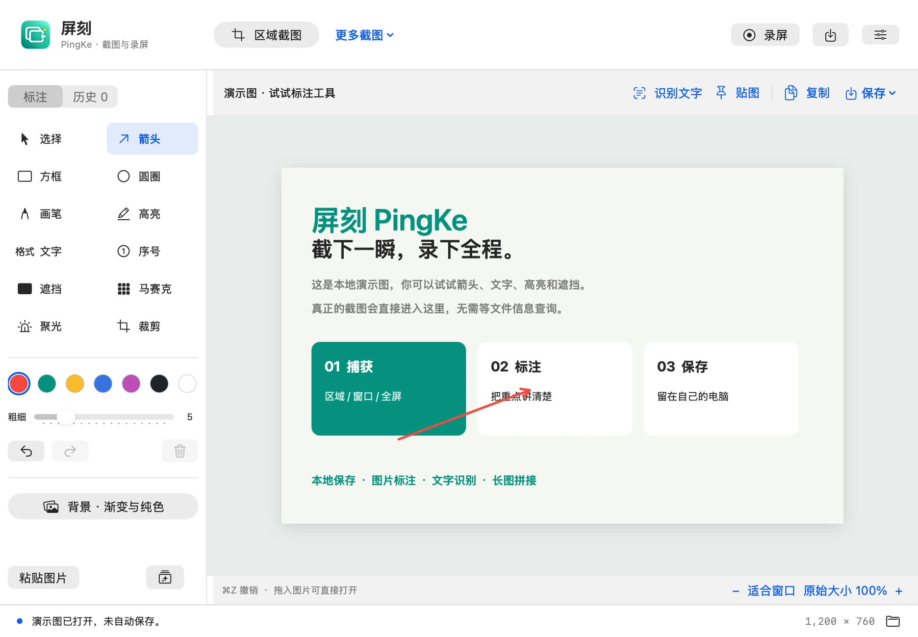Activate the 圆圈 circle tool

coord(152,176)
